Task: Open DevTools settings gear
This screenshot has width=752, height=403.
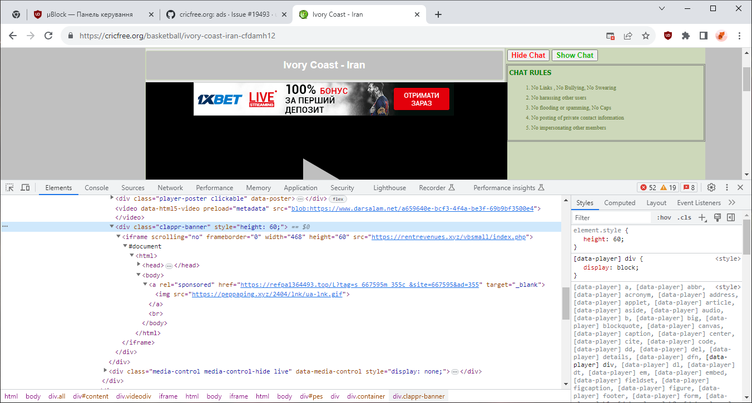Action: coord(713,187)
